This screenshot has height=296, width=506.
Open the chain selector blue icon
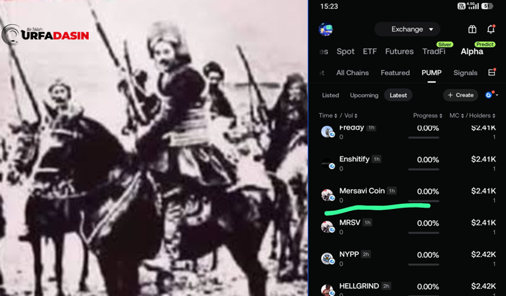[x=488, y=95]
